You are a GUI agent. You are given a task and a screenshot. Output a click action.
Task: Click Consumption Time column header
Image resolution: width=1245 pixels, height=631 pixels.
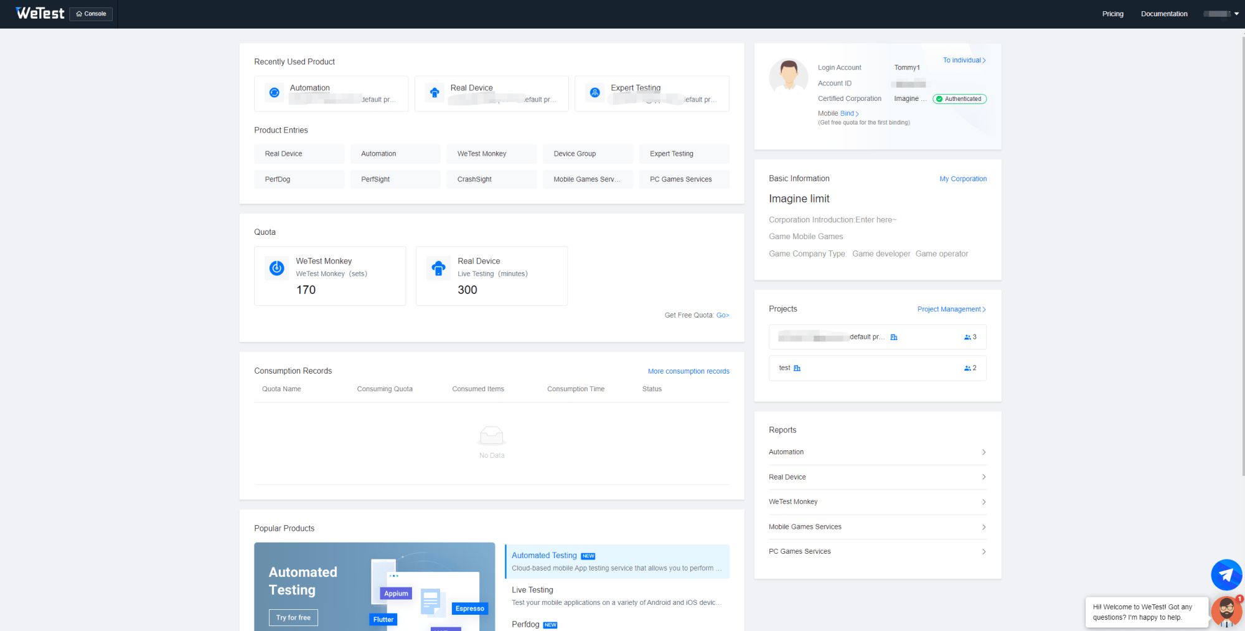click(576, 389)
